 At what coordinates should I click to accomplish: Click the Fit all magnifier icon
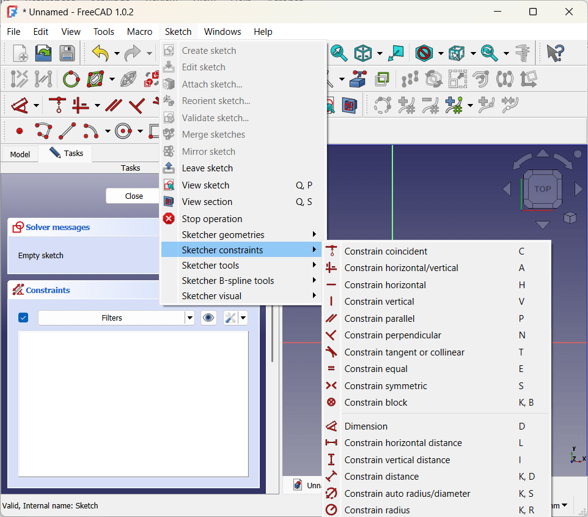pyautogui.click(x=339, y=53)
